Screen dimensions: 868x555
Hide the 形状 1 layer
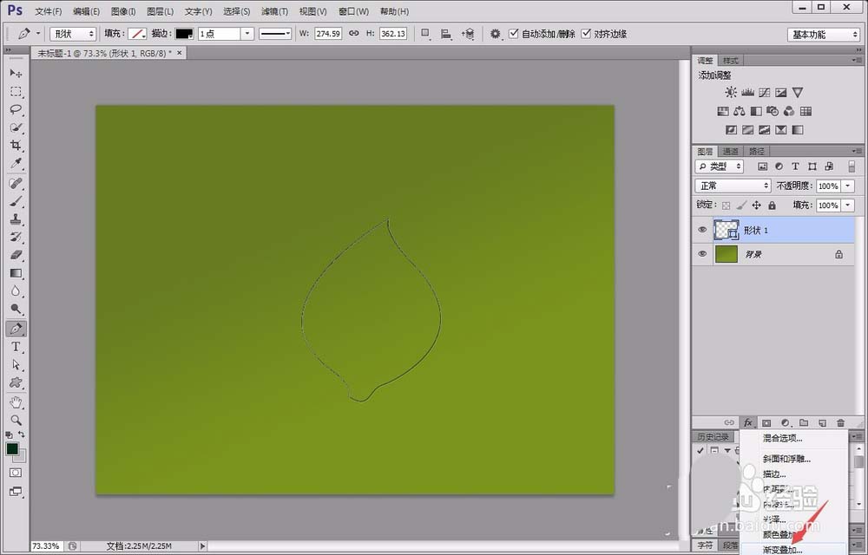(703, 230)
